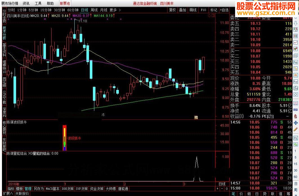The width and height of the screenshot is (299, 196).
Task: Click the green refresh icon in right toolbar
Action: (x=295, y=144)
